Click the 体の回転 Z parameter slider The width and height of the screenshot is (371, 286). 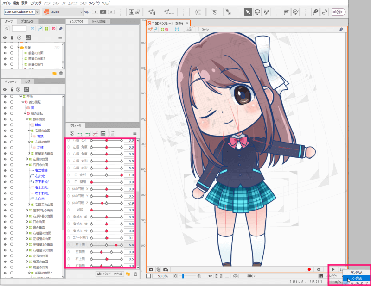pos(107,203)
